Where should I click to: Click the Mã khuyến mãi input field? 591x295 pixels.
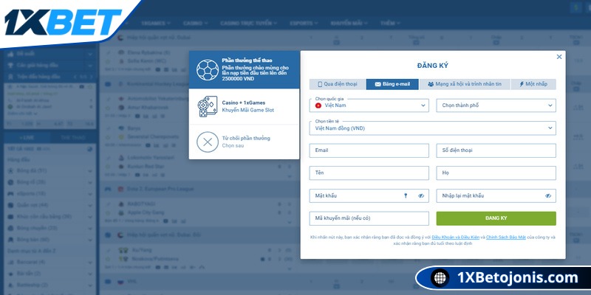(x=369, y=218)
